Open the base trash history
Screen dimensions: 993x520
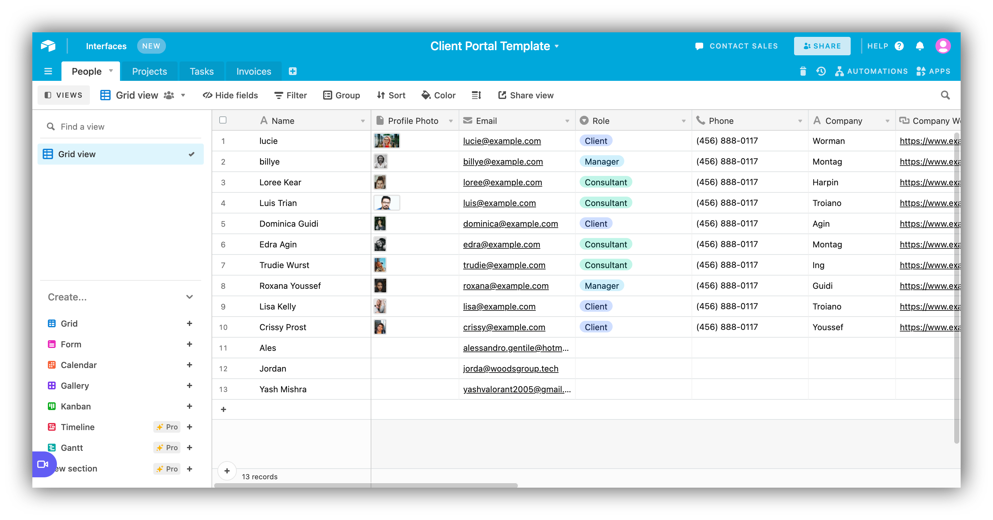tap(803, 71)
